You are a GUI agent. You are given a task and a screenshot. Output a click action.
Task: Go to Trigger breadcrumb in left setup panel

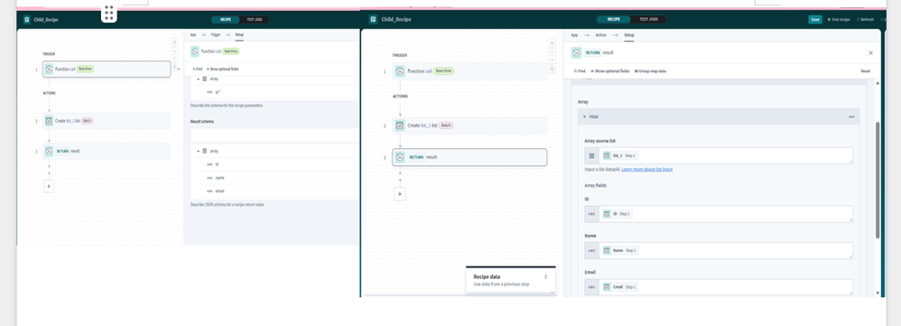point(216,34)
